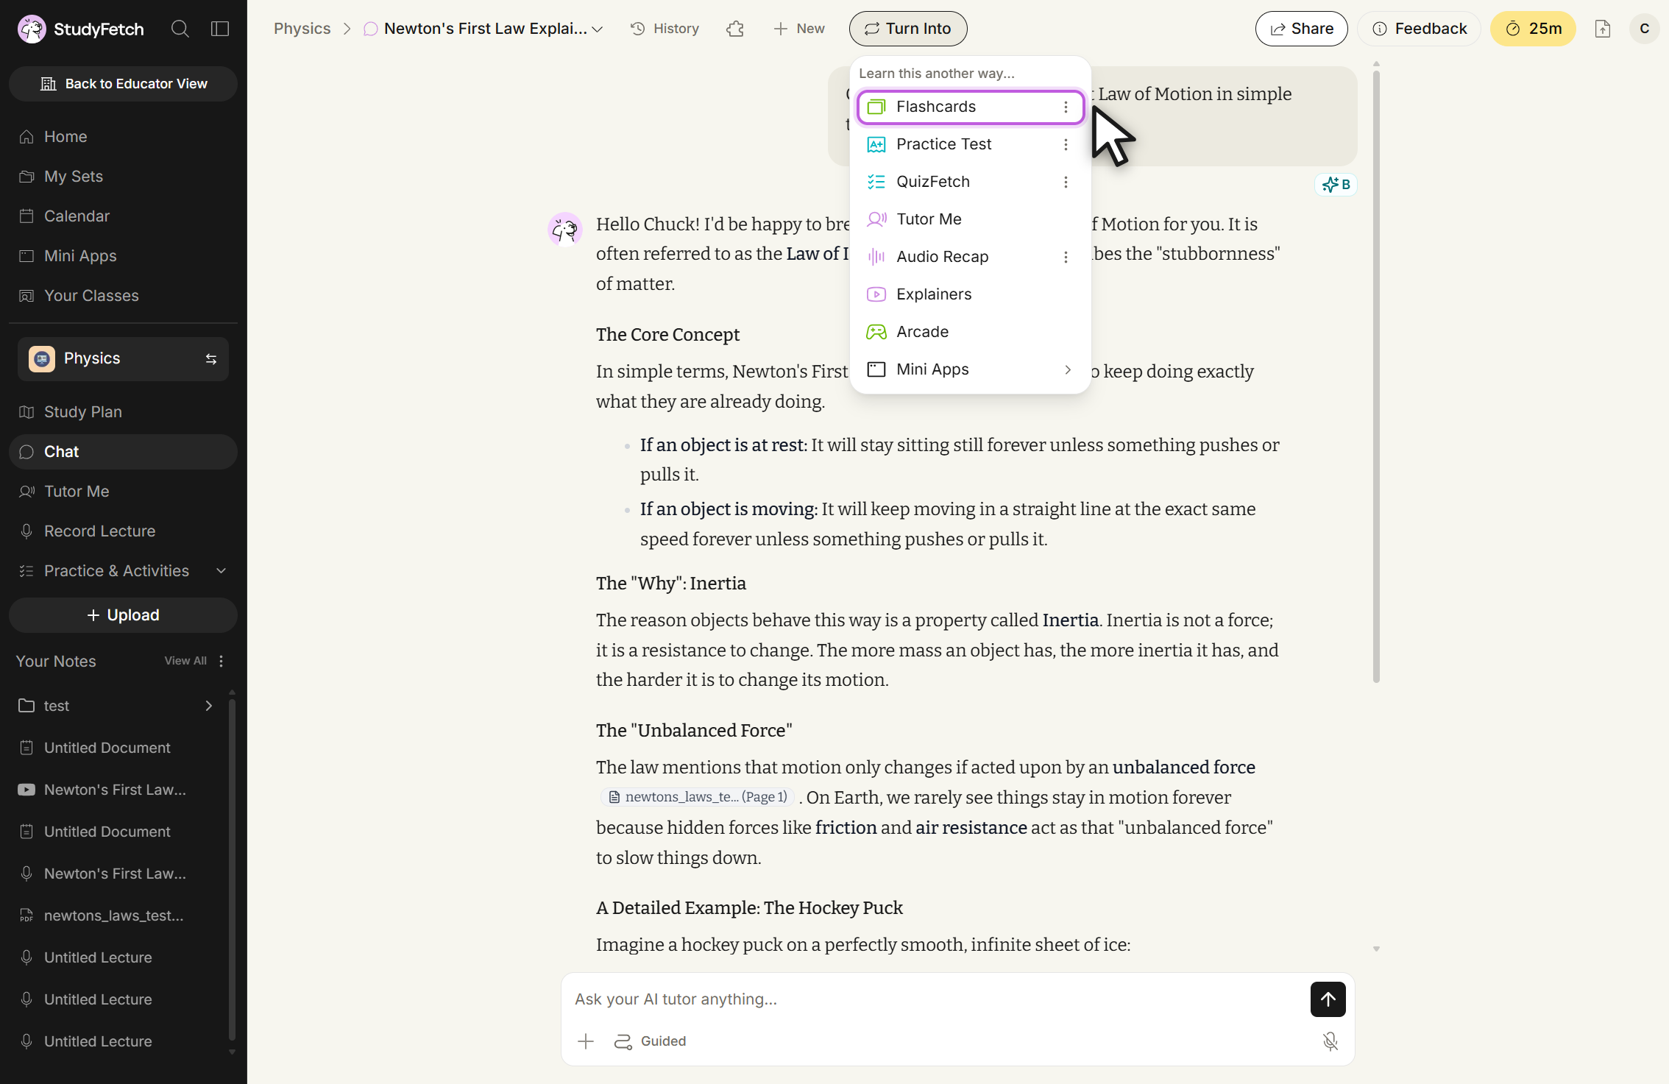Screen dimensions: 1669x1084
Task: Click the Feedback button
Action: tap(1420, 29)
